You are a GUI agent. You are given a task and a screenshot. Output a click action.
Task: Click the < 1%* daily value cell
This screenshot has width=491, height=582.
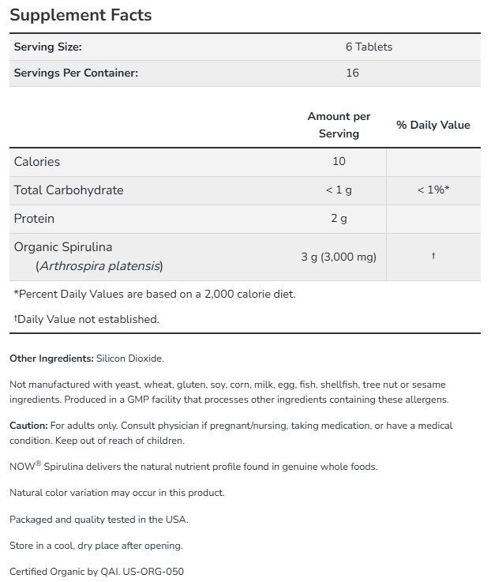click(433, 190)
